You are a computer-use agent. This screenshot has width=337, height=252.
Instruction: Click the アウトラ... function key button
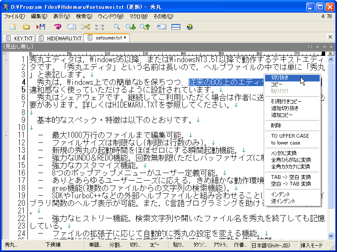pos(221,245)
